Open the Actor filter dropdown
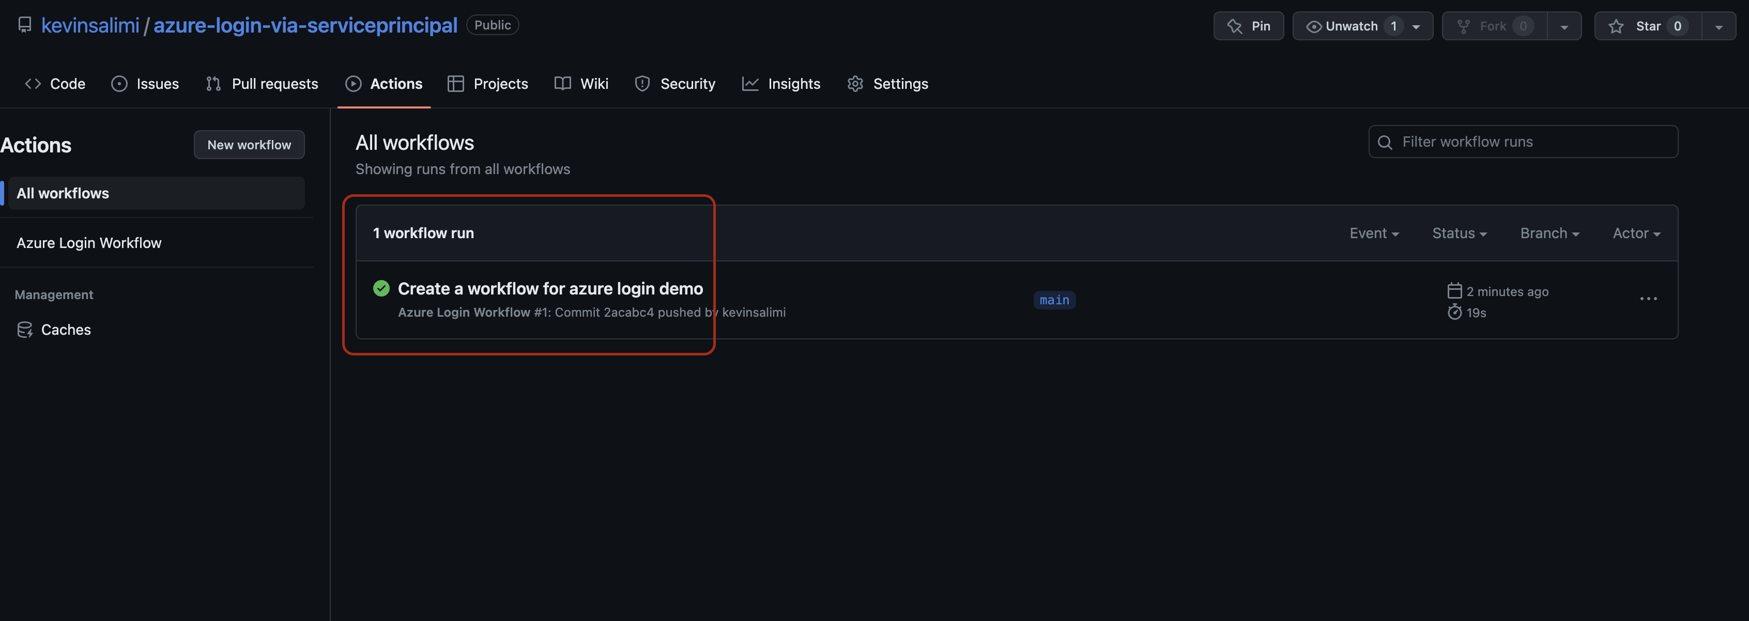 point(1636,234)
